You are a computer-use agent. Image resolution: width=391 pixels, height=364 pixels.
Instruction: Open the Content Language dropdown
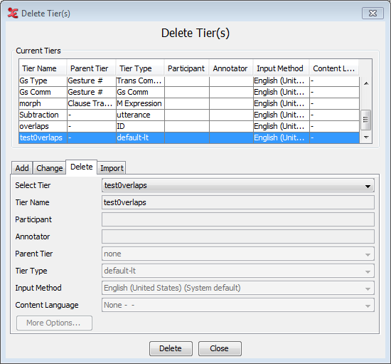238,305
